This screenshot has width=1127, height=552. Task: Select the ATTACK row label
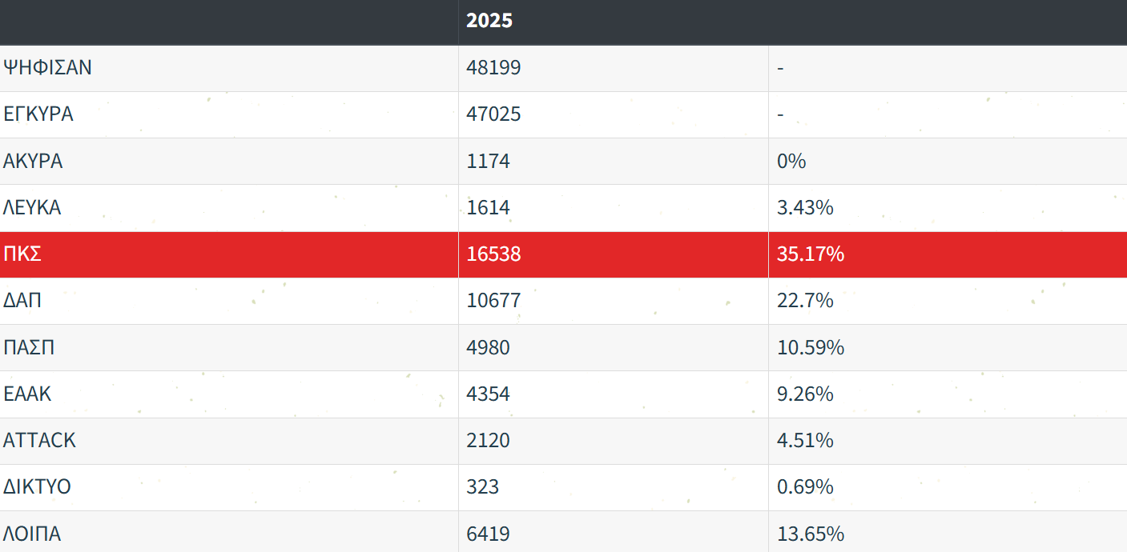(x=40, y=441)
